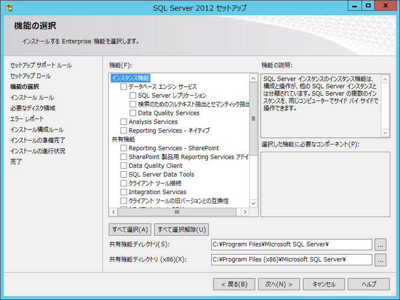Screen dimensions: 400x300
Task: Enable 検索のためのフルテキスト抽出 checkbox
Action: [x=133, y=104]
